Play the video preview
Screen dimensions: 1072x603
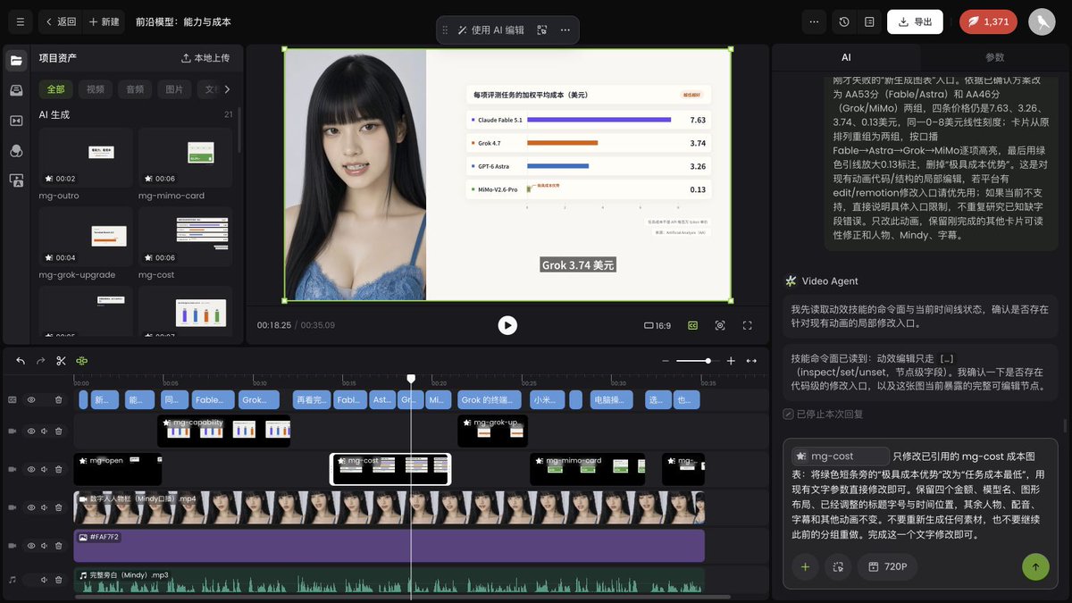507,325
